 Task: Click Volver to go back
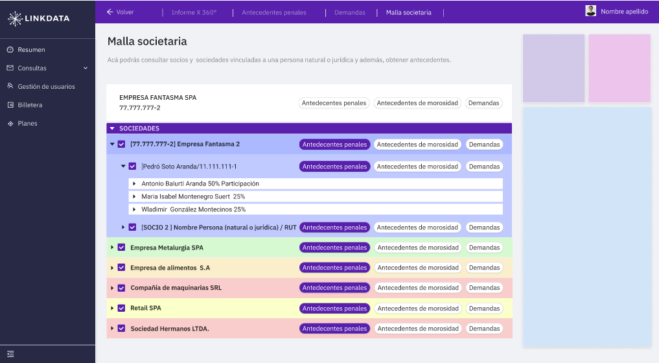click(125, 12)
